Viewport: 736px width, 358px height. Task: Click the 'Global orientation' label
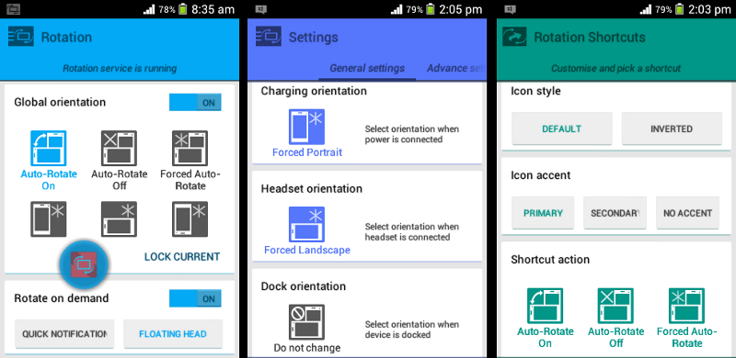point(60,102)
